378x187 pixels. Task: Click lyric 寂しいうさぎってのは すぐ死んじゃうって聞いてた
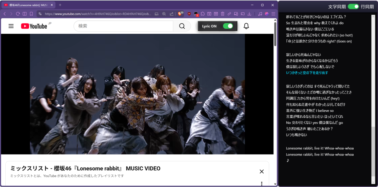pyautogui.click(x=318, y=86)
